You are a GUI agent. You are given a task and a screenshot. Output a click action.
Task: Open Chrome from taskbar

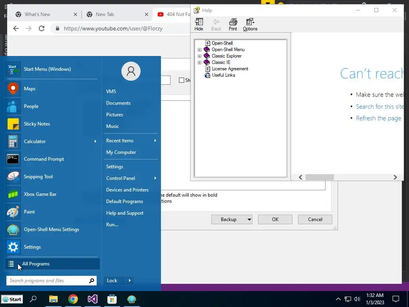(73, 299)
